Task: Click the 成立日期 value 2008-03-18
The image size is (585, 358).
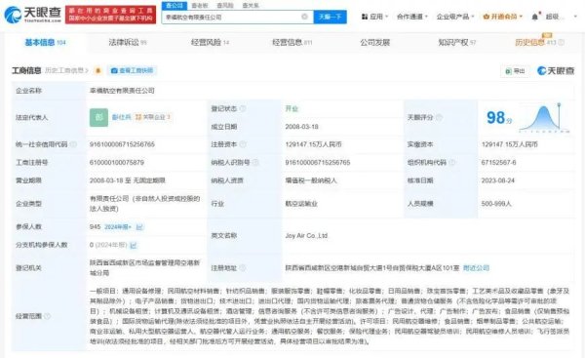Action: 302,127
